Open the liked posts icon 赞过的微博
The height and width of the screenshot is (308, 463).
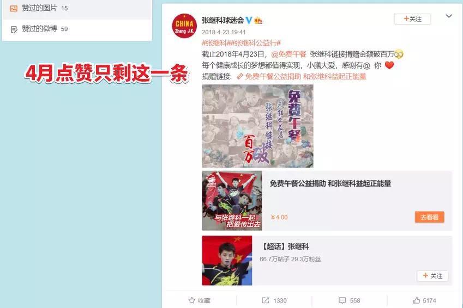14,29
